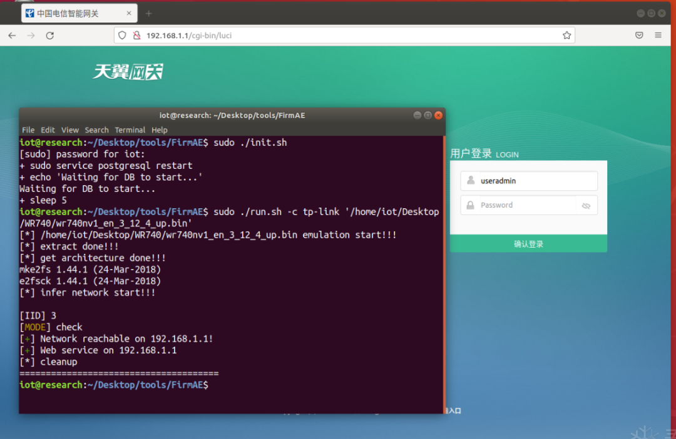
Task: Click the '[*] extract done!!!' line
Action: pos(69,246)
